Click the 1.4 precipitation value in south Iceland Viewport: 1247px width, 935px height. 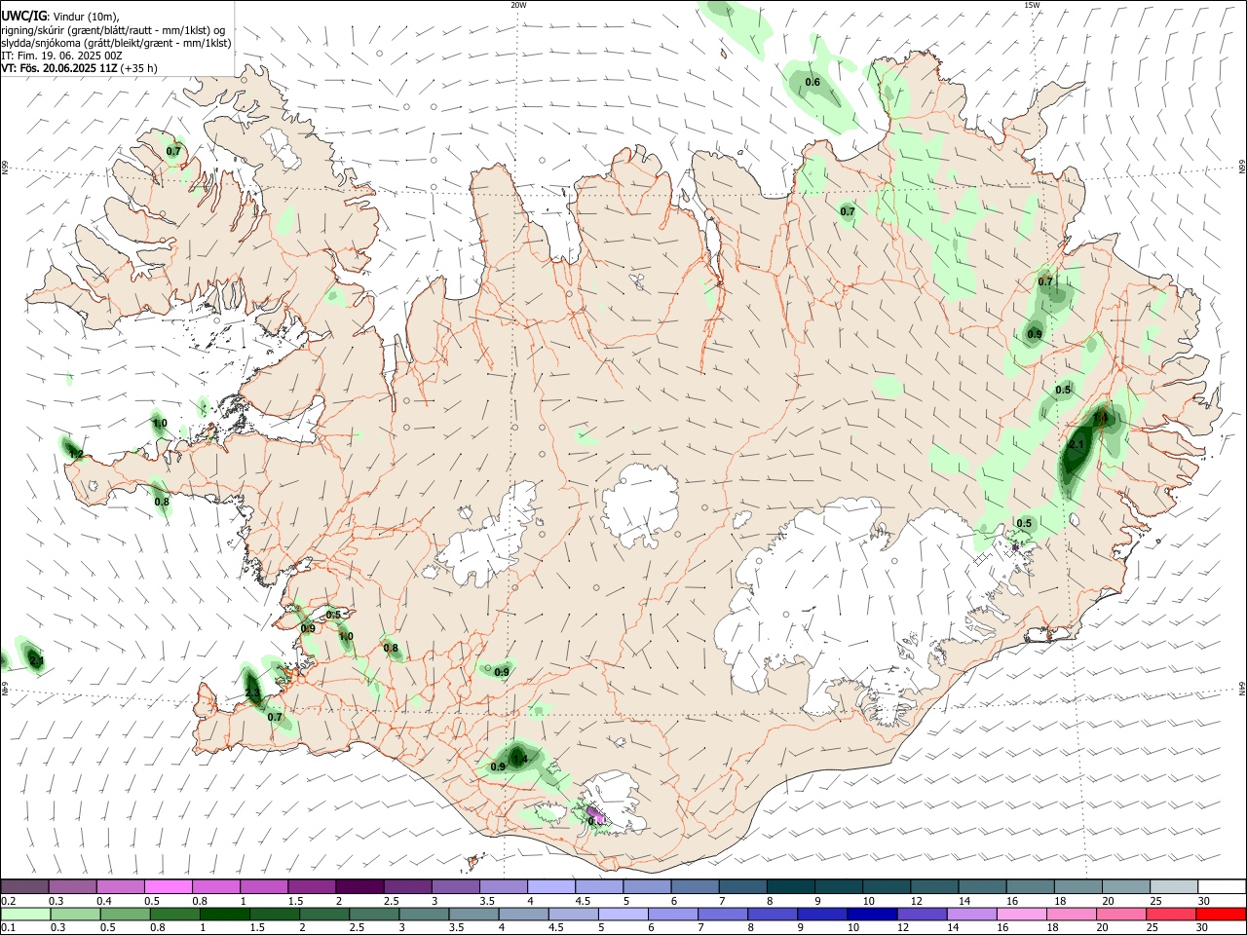519,759
